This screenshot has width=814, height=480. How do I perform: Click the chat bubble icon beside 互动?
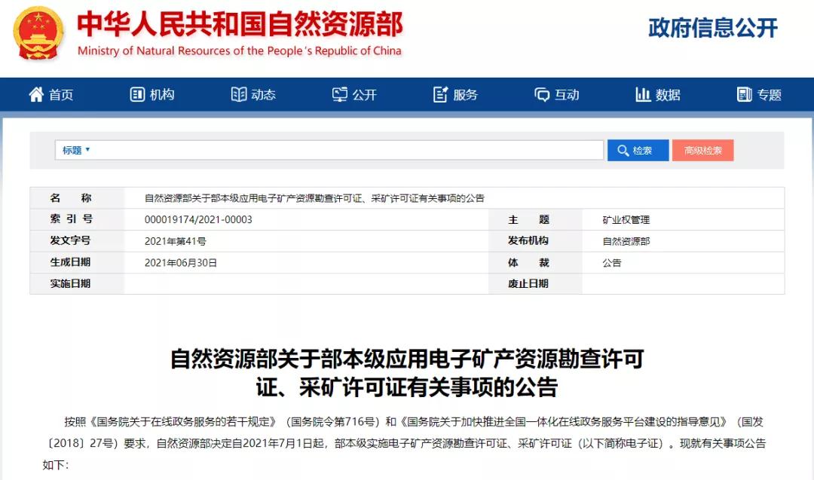click(x=542, y=94)
